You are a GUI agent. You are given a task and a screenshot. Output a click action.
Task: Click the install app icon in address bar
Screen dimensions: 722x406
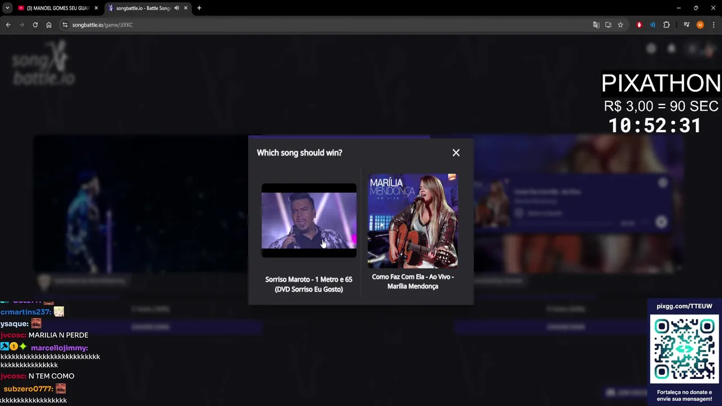pos(608,25)
